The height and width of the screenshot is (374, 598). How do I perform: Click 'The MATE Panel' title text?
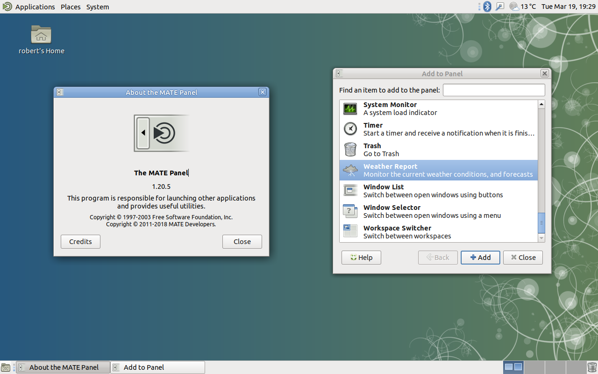tap(161, 173)
